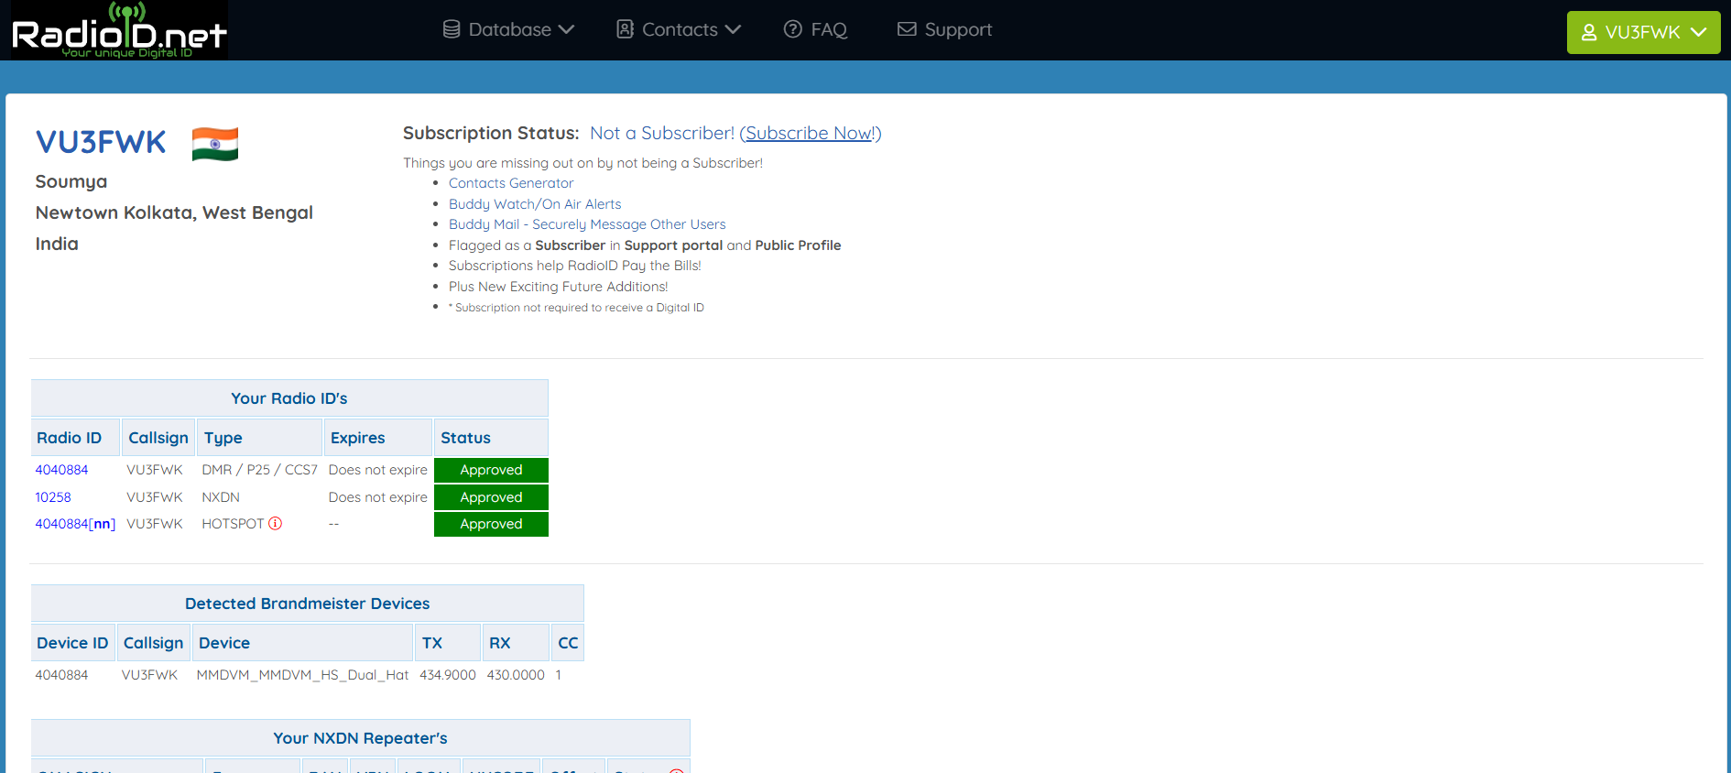The image size is (1731, 773).
Task: Open Radio ID 4040884 link
Action: click(61, 470)
